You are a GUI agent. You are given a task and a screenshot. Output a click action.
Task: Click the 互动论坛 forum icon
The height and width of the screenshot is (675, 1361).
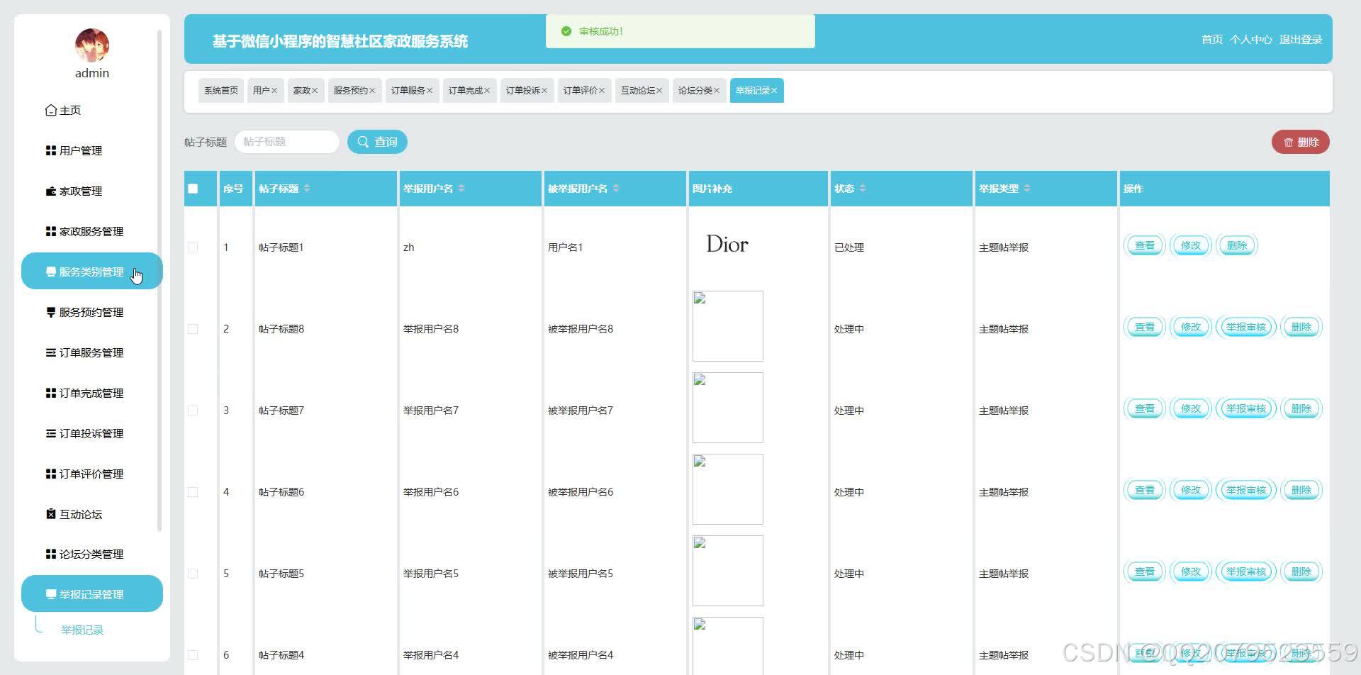[x=50, y=514]
